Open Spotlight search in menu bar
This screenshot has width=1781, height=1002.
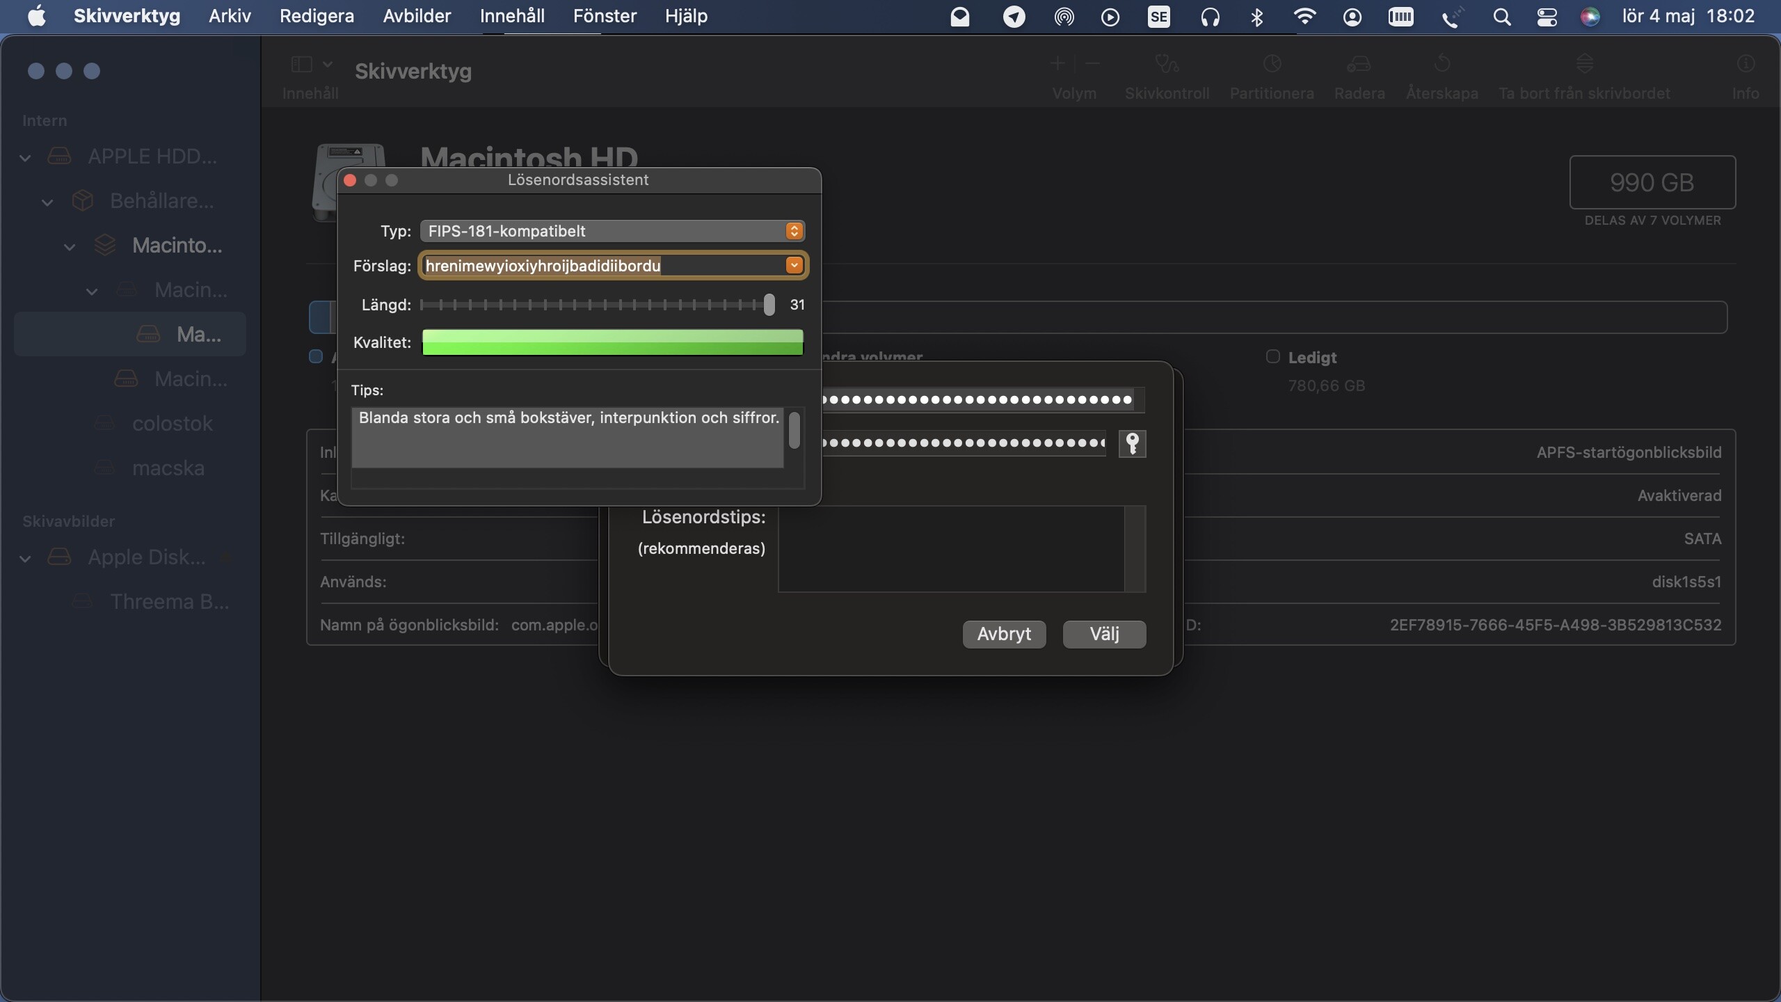1501,17
